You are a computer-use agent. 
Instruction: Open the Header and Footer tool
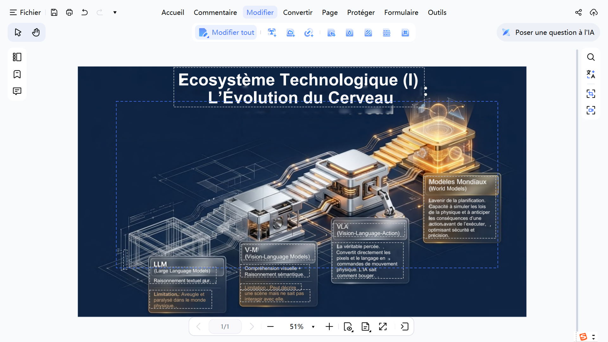[x=387, y=32]
